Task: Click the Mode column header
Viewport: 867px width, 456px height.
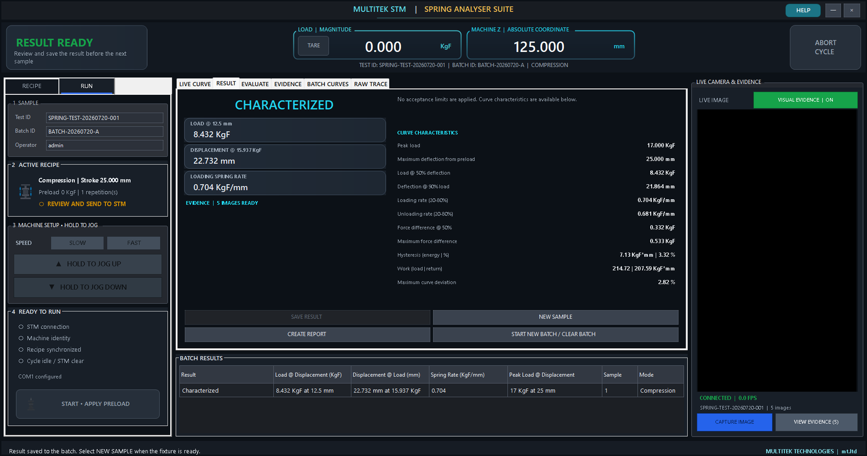Action: (661, 375)
